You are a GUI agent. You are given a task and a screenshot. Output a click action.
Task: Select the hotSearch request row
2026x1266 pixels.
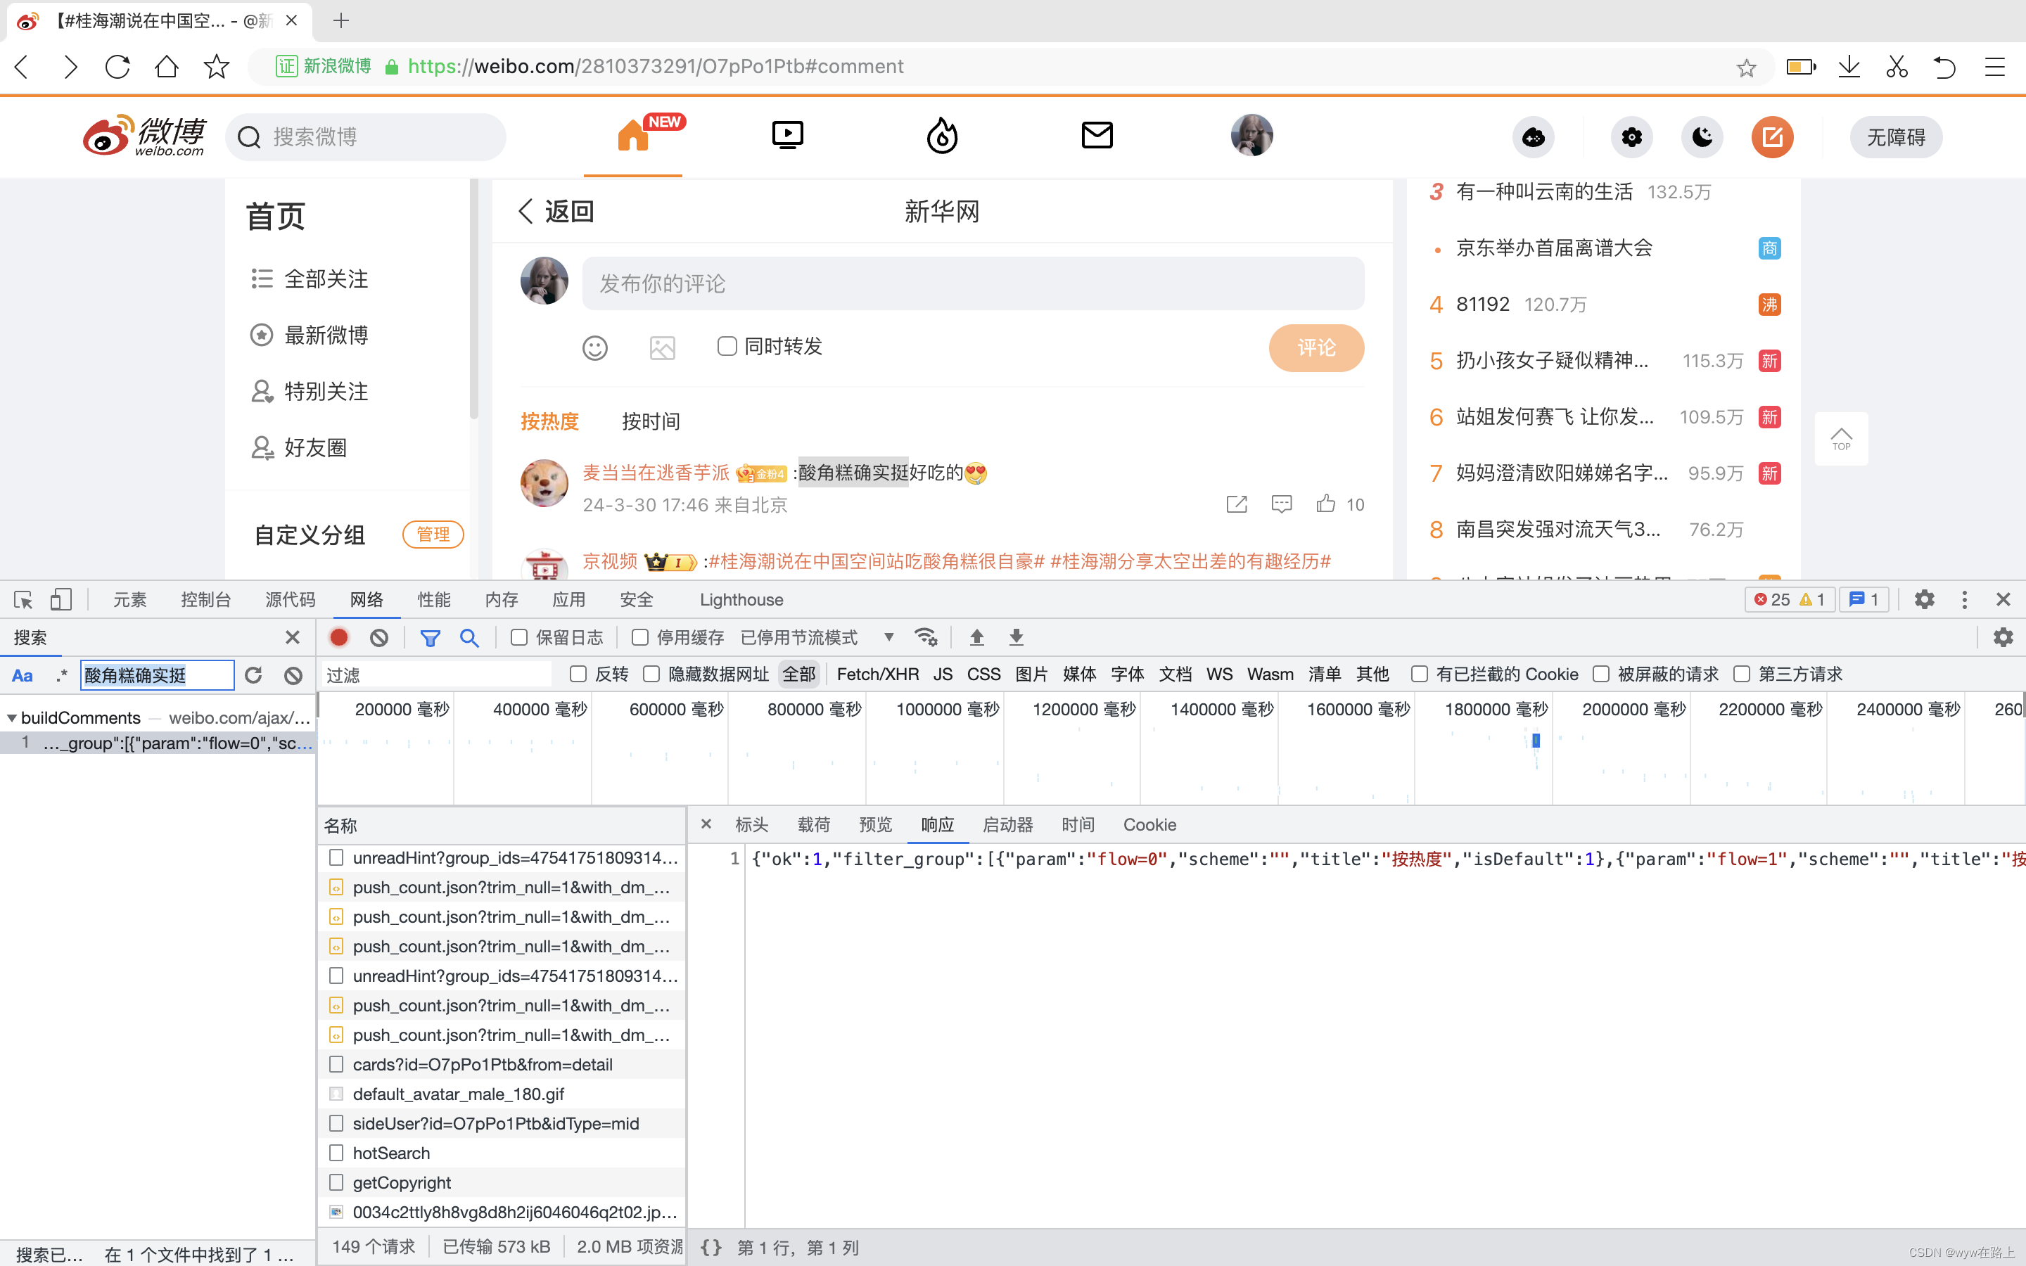(502, 1153)
